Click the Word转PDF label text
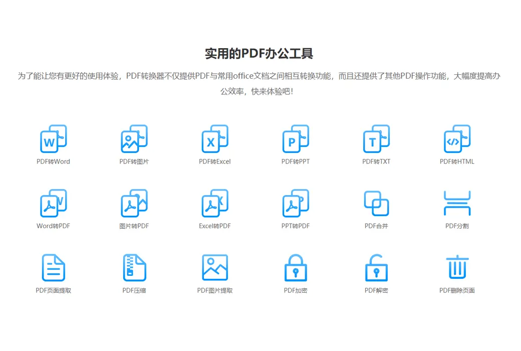The height and width of the screenshot is (351, 521). point(54,226)
